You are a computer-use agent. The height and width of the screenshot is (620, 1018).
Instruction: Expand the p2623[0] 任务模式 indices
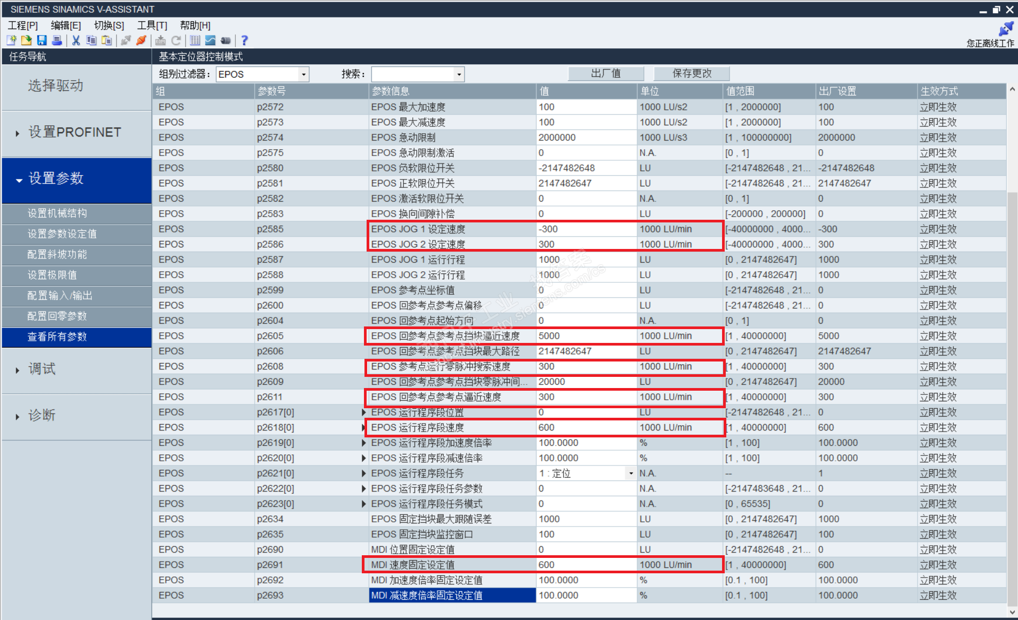pos(364,504)
